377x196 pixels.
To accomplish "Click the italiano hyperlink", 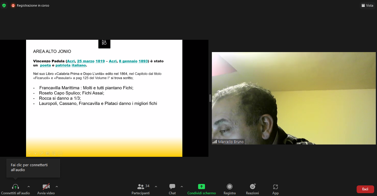I will pos(79,65).
